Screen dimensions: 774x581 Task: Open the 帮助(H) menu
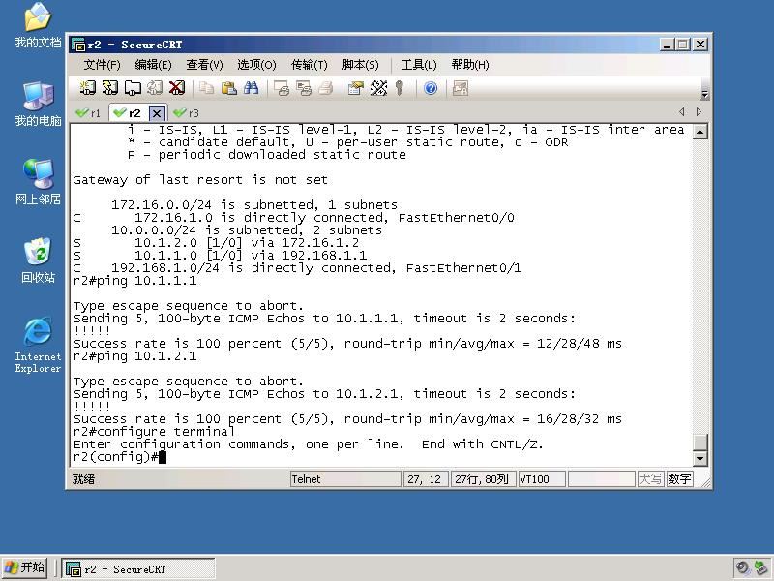(470, 65)
